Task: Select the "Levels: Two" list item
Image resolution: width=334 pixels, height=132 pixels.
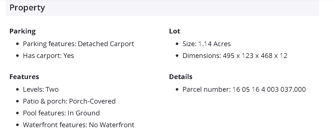Action: coord(41,90)
